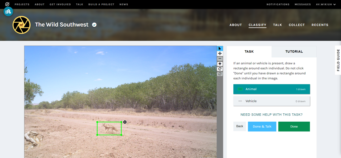The width and height of the screenshot is (341, 158).
Task: Open the Field Guide side tab
Action: tap(338, 60)
